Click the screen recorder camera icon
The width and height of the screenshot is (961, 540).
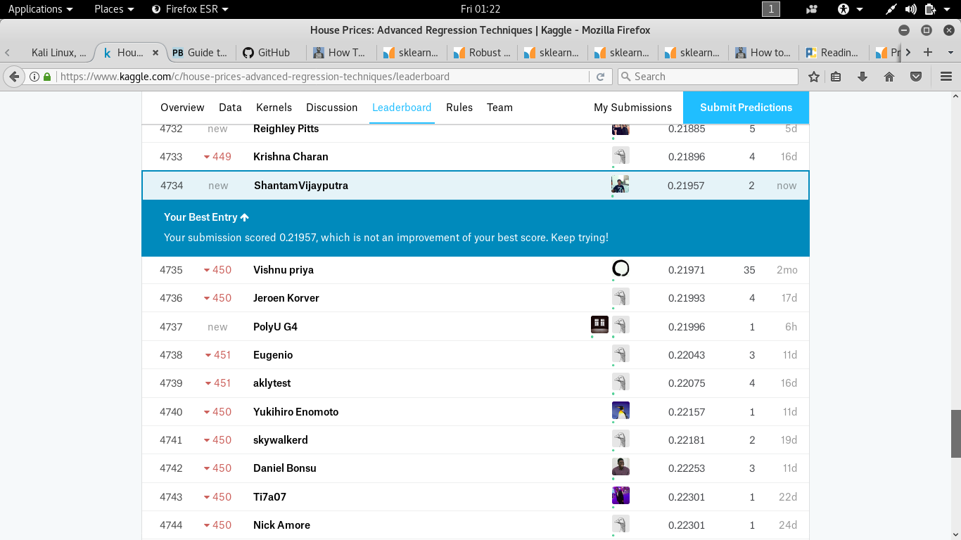[x=812, y=9]
